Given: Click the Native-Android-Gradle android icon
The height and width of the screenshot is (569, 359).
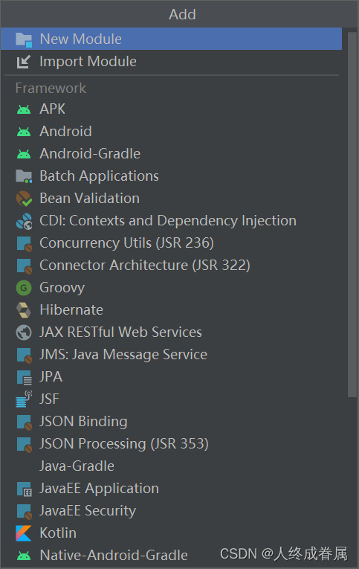Looking at the screenshot, I should click(x=24, y=556).
